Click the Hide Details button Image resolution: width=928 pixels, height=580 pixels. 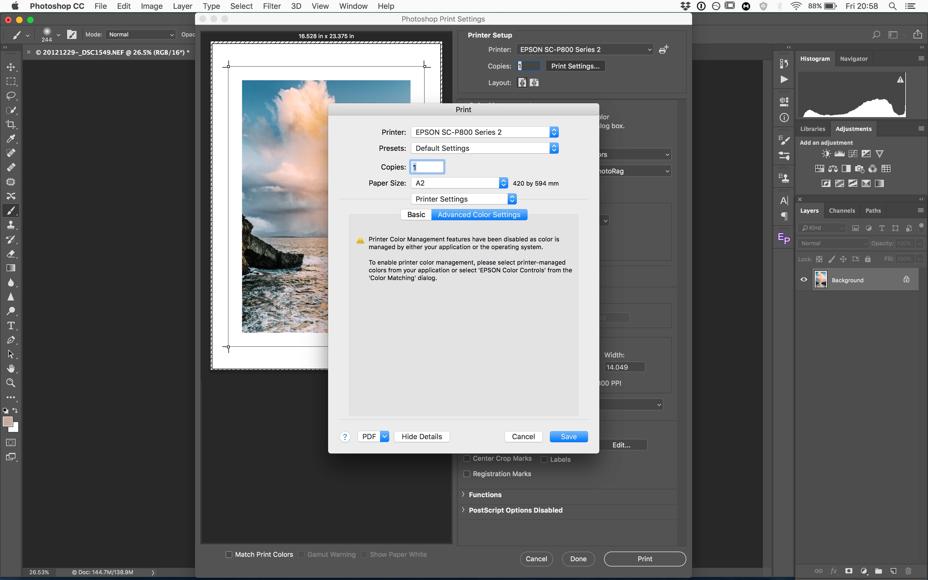421,437
